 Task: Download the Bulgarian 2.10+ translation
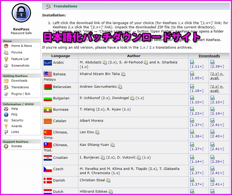coord(217,102)
